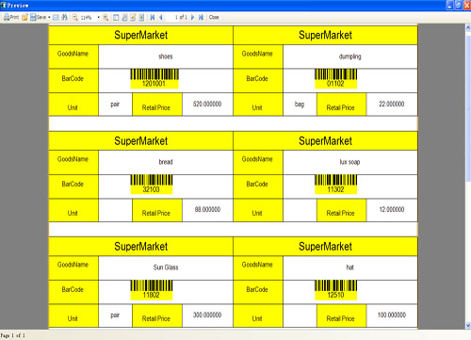Expand the Save dropdown arrow
471x340 pixels.
[49, 17]
